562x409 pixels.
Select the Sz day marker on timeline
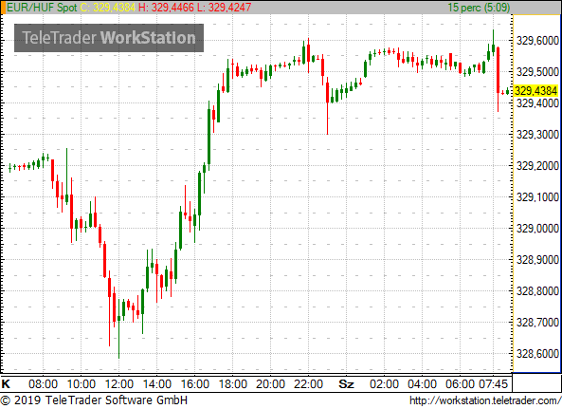point(346,384)
